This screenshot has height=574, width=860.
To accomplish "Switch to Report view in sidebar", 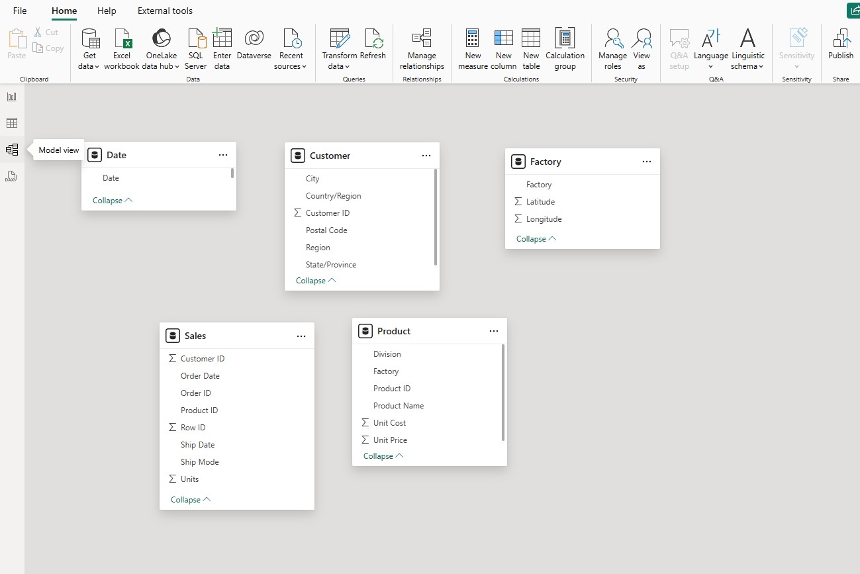I will [x=12, y=97].
